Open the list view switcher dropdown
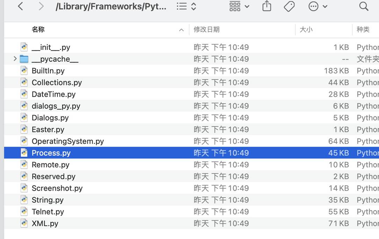This screenshot has width=379, height=239. pos(186,6)
